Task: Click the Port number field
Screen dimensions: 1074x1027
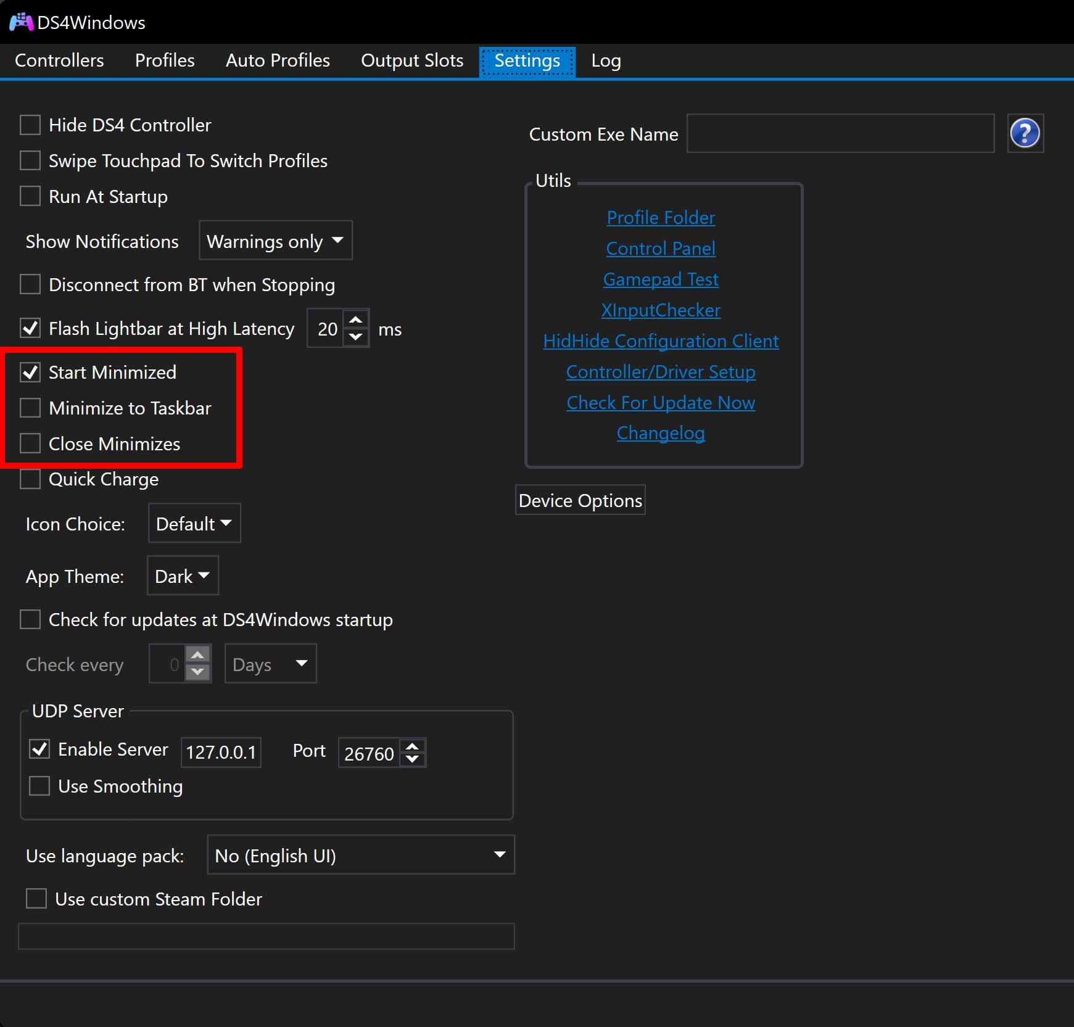Action: coord(369,753)
